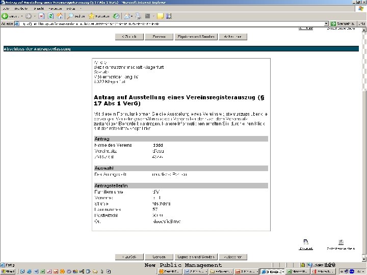Viewport: 367px width, 275px height.
Task: Launch Internet Explorer from quick launch
Action: coord(29,271)
